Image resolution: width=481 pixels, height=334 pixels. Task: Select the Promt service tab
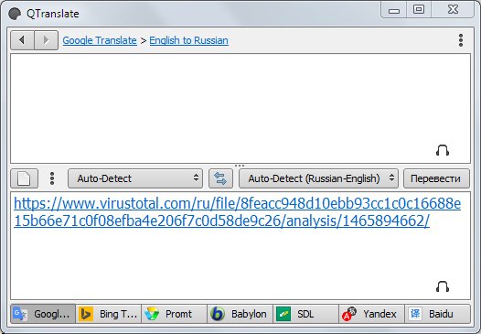(174, 314)
